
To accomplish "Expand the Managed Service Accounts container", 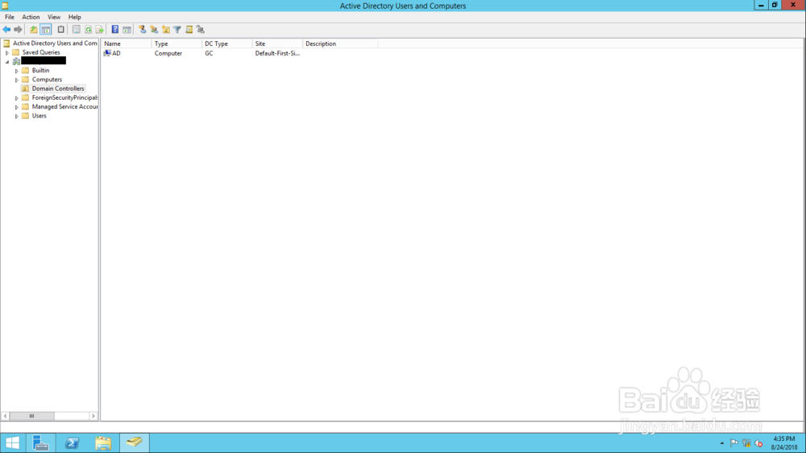I will (16, 107).
